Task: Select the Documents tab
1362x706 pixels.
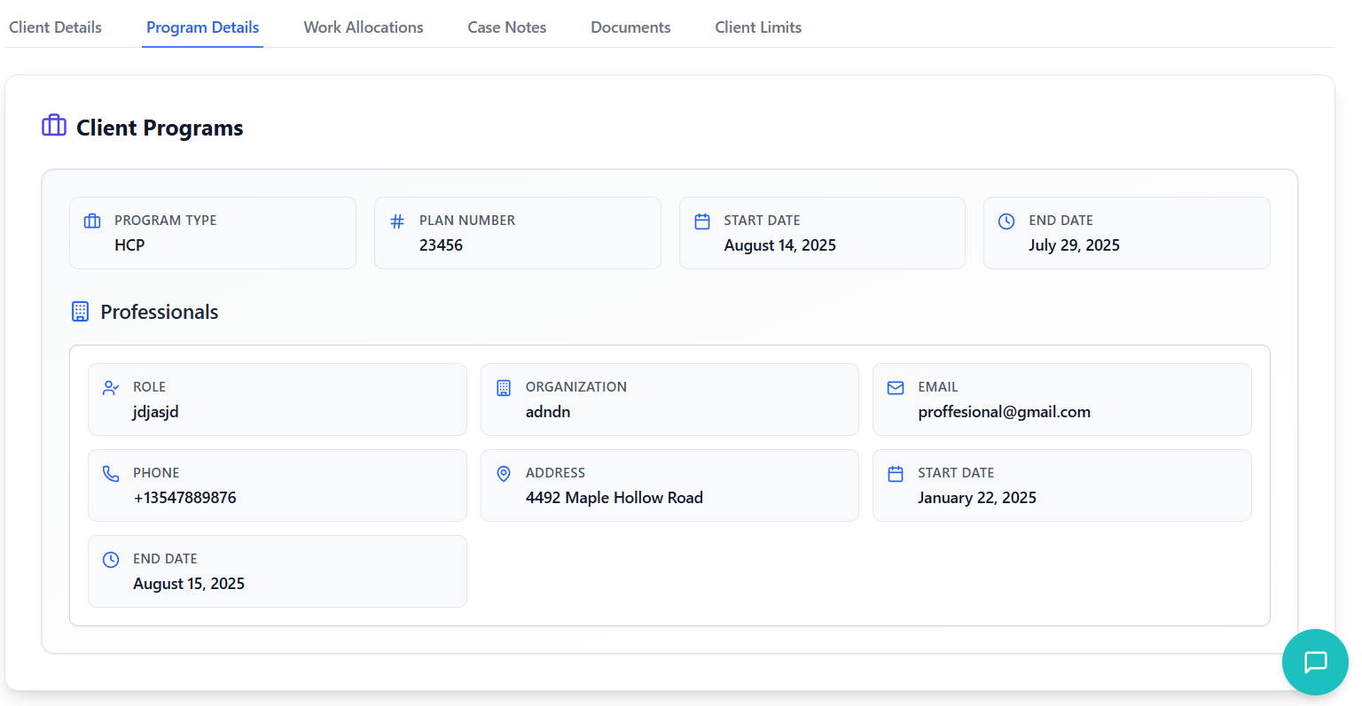Action: [630, 27]
